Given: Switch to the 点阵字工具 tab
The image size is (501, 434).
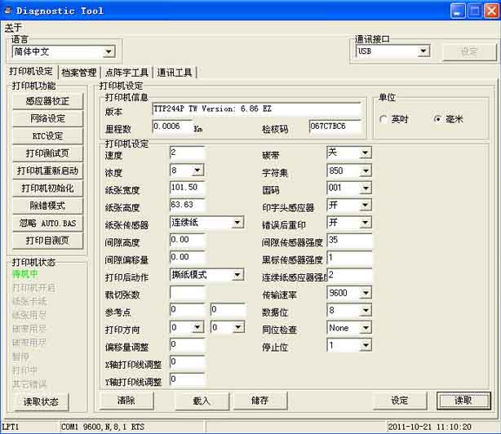Looking at the screenshot, I should (127, 73).
